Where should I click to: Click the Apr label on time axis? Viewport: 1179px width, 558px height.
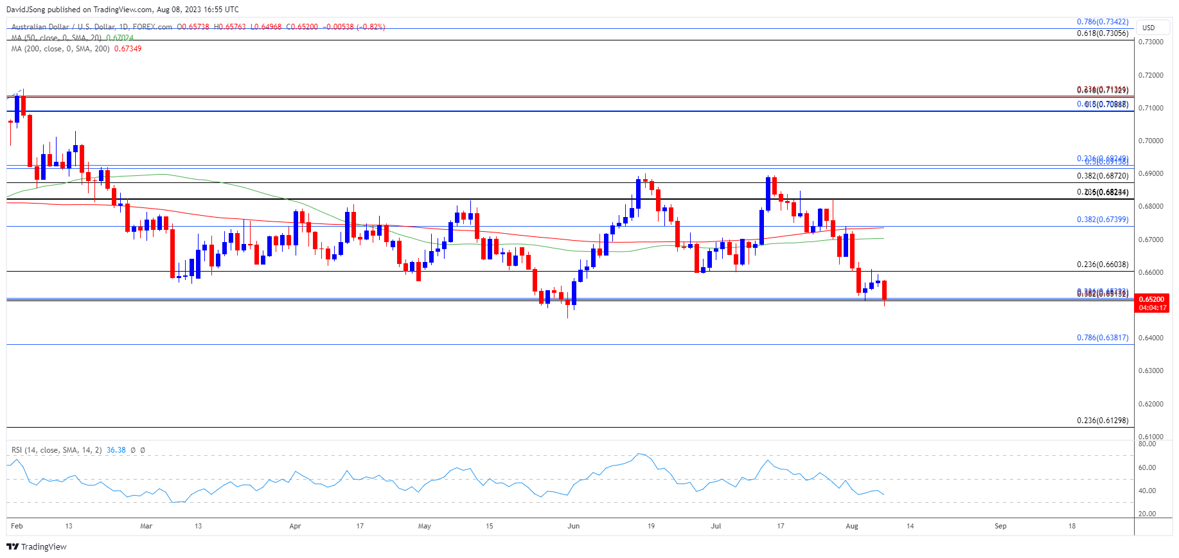(295, 526)
